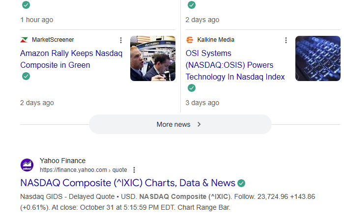Click the MarketScreener source name
The image size is (344, 221).
[x=53, y=40]
